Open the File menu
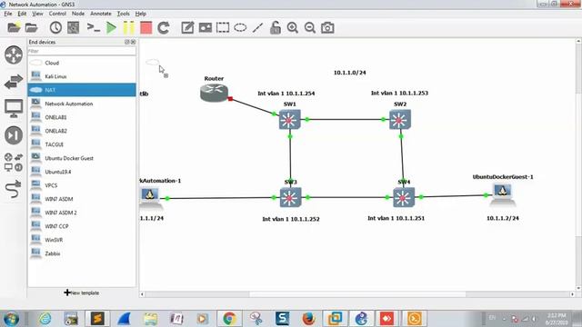 click(x=8, y=14)
